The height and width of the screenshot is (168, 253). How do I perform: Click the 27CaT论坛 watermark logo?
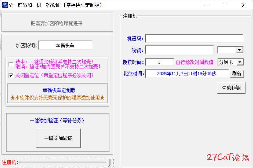coord(227,158)
